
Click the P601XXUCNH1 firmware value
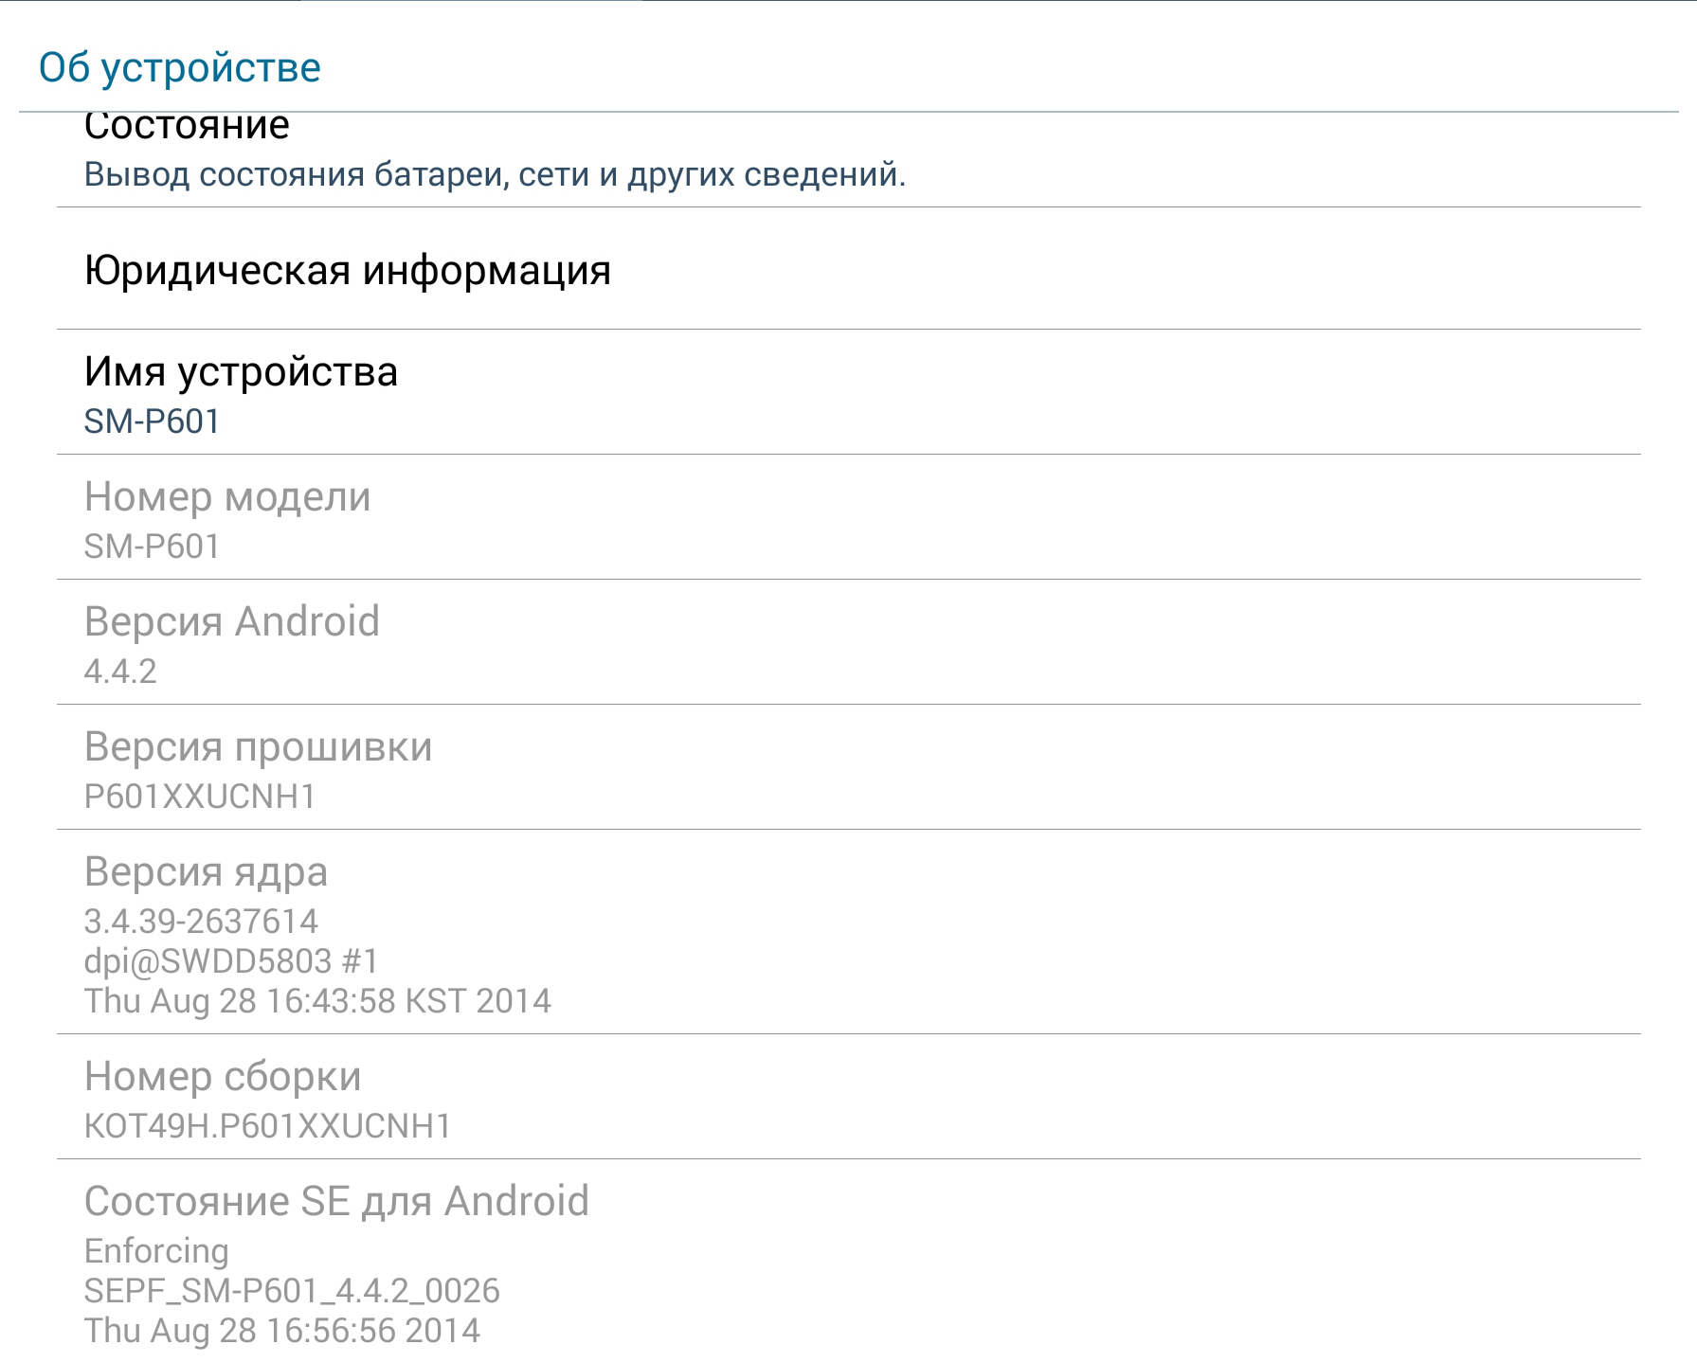tap(200, 797)
